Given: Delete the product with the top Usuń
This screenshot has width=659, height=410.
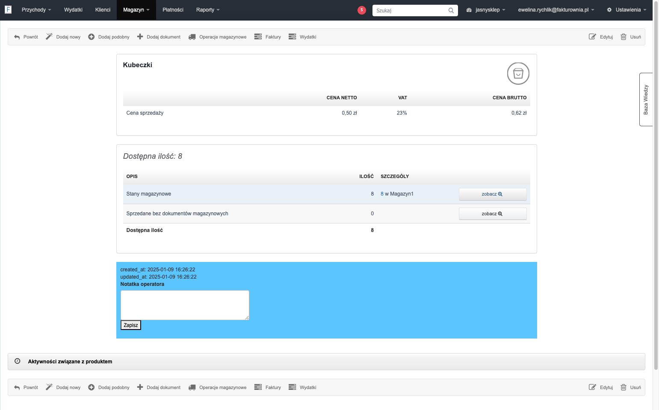Looking at the screenshot, I should click(x=631, y=37).
